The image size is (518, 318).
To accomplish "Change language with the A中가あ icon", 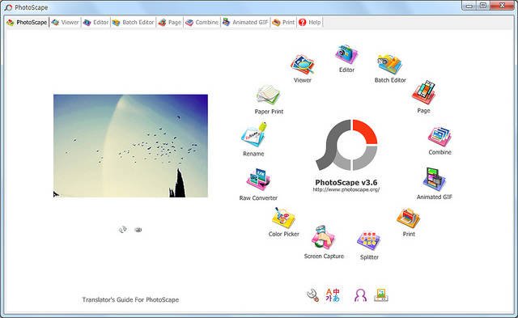I will coord(333,295).
